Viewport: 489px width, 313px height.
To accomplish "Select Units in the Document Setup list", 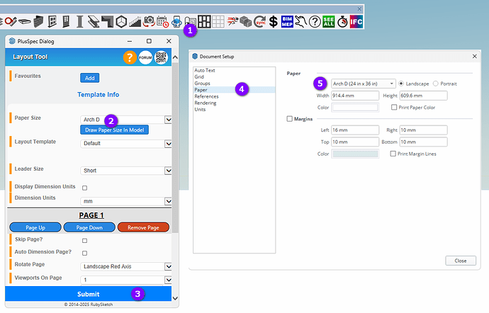I will click(201, 109).
